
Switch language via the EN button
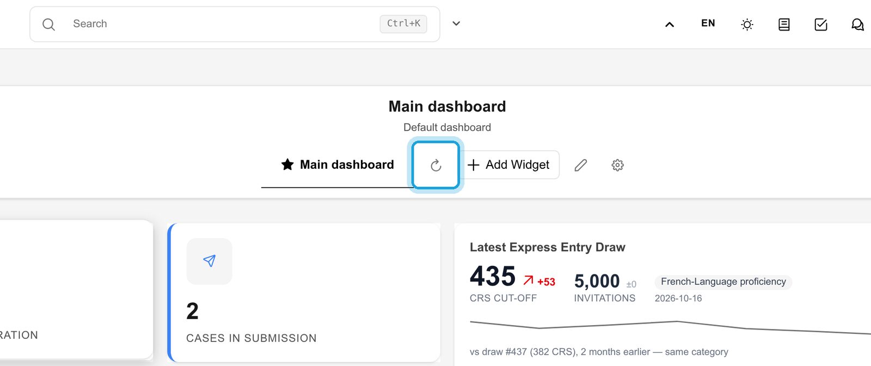[x=708, y=23]
